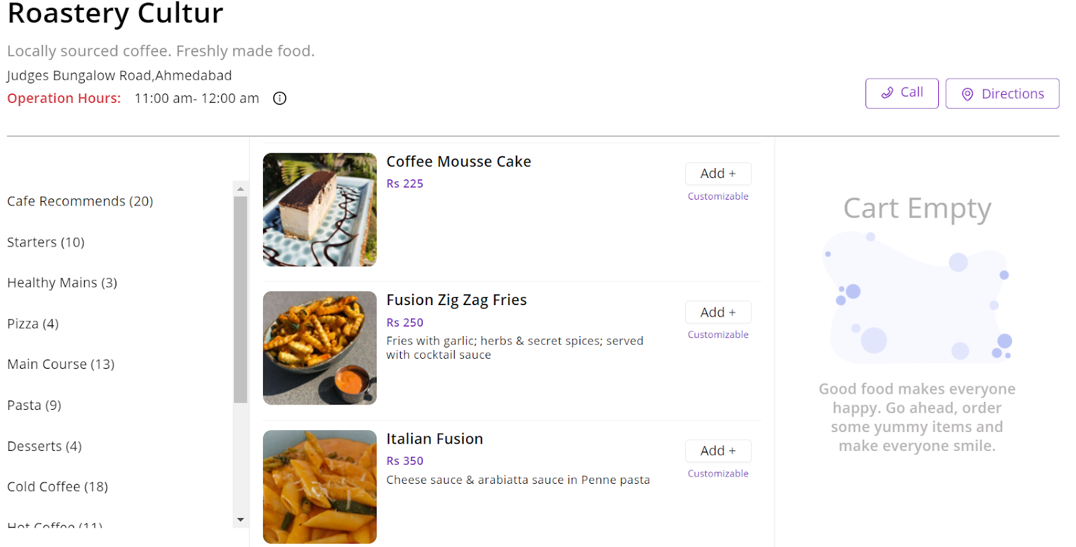Open the Coffee Mousse Cake photo
This screenshot has height=547, width=1076.
(319, 210)
